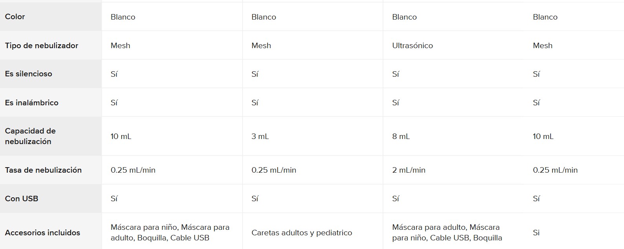Select the Tipo de nebulizador row header
The width and height of the screenshot is (624, 249).
click(42, 45)
